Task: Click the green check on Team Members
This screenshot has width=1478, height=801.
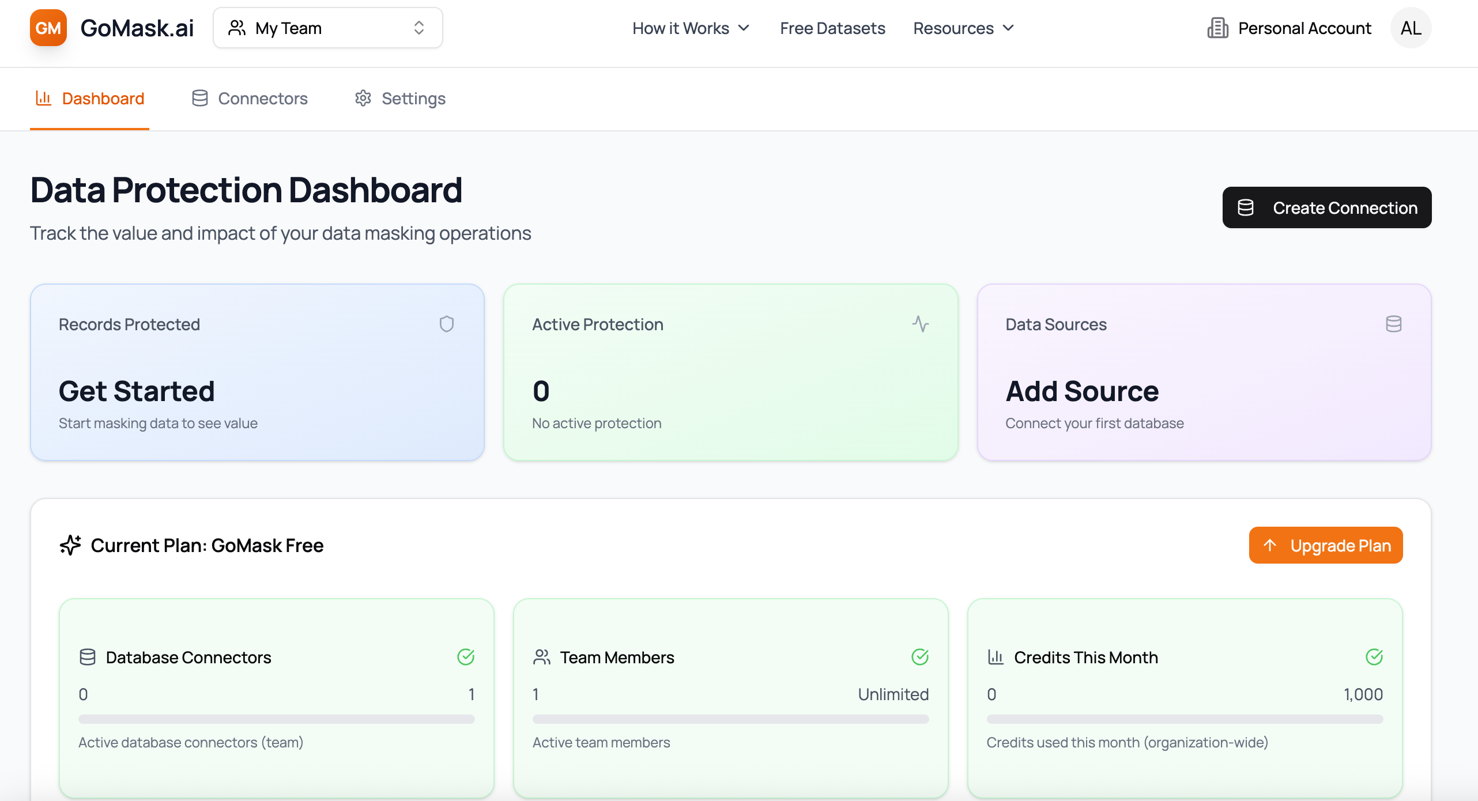Action: 920,657
